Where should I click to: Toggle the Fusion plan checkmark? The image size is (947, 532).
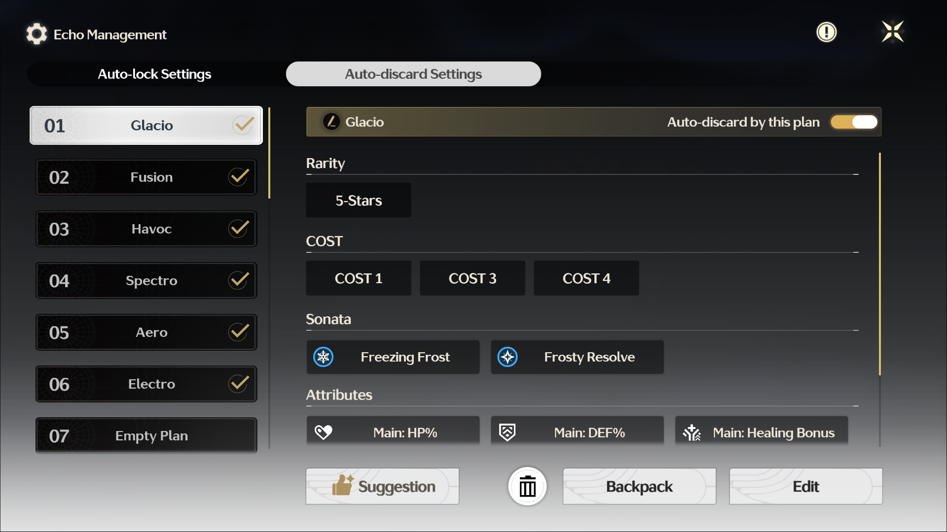click(239, 176)
